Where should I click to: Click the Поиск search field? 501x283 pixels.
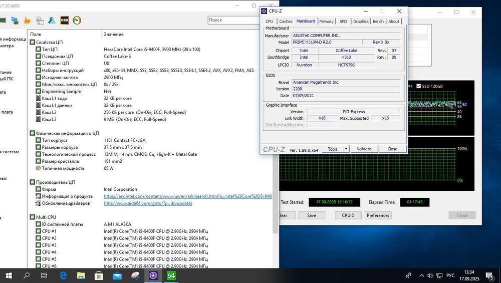point(234,20)
